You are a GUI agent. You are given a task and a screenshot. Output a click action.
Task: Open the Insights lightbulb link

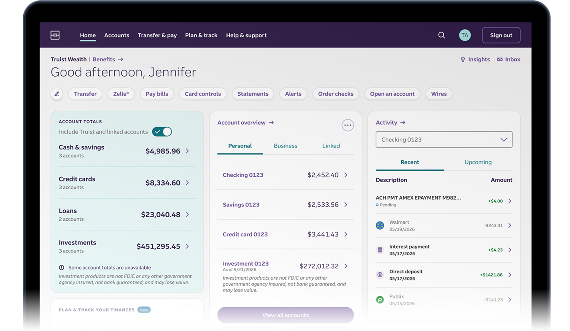[475, 59]
